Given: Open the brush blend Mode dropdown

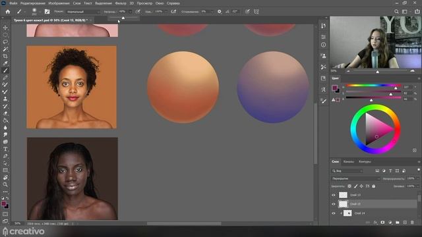Looking at the screenshot, I should (83, 12).
